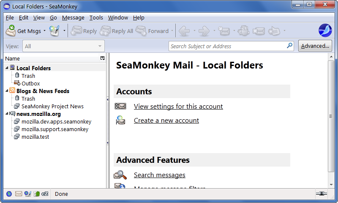Collapse the news.mozilla.org node
This screenshot has height=203, width=338.
(x=7, y=113)
